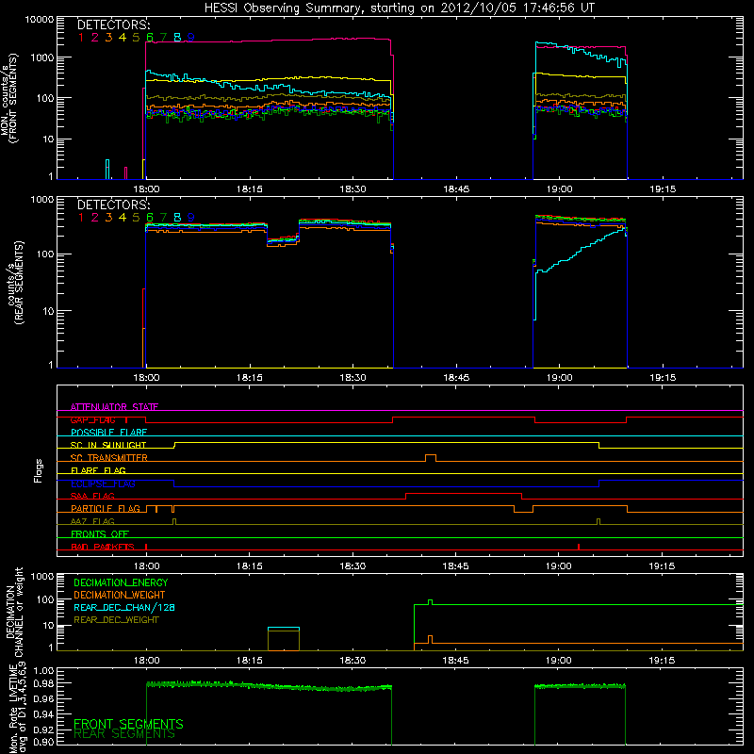Select detector number 3 in the rear segments legend

click(108, 218)
